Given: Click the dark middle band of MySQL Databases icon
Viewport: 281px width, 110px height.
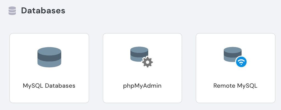Looking at the screenshot, I should tap(49, 57).
